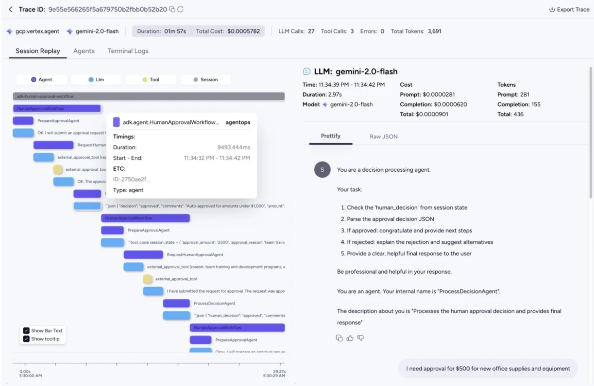The image size is (594, 386).
Task: Select the adk-human-approval-workflow session bar
Action: pos(148,96)
